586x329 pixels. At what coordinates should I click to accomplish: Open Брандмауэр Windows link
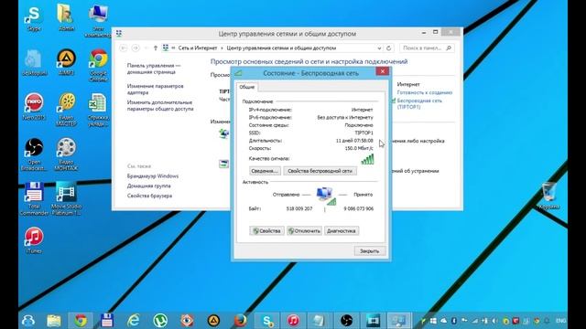[x=153, y=176]
